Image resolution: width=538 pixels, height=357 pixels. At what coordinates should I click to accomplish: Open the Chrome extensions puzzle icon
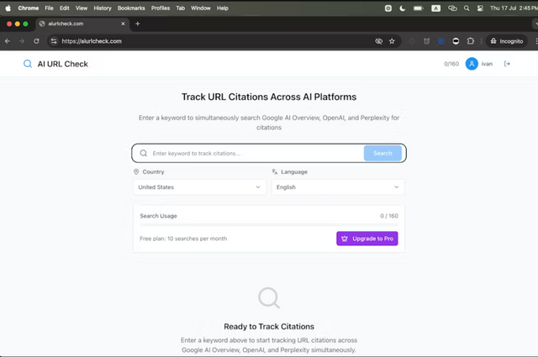pos(471,41)
